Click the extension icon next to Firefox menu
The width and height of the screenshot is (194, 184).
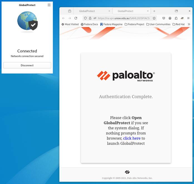(182, 18)
